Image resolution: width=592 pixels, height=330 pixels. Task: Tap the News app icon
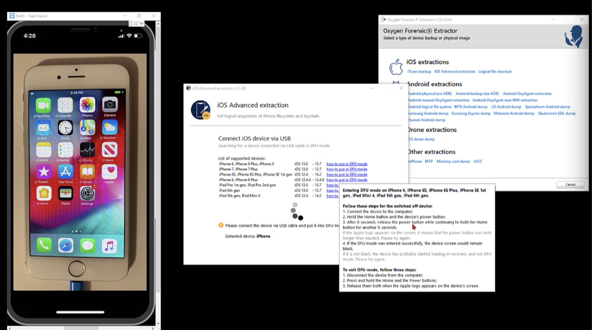(x=110, y=150)
